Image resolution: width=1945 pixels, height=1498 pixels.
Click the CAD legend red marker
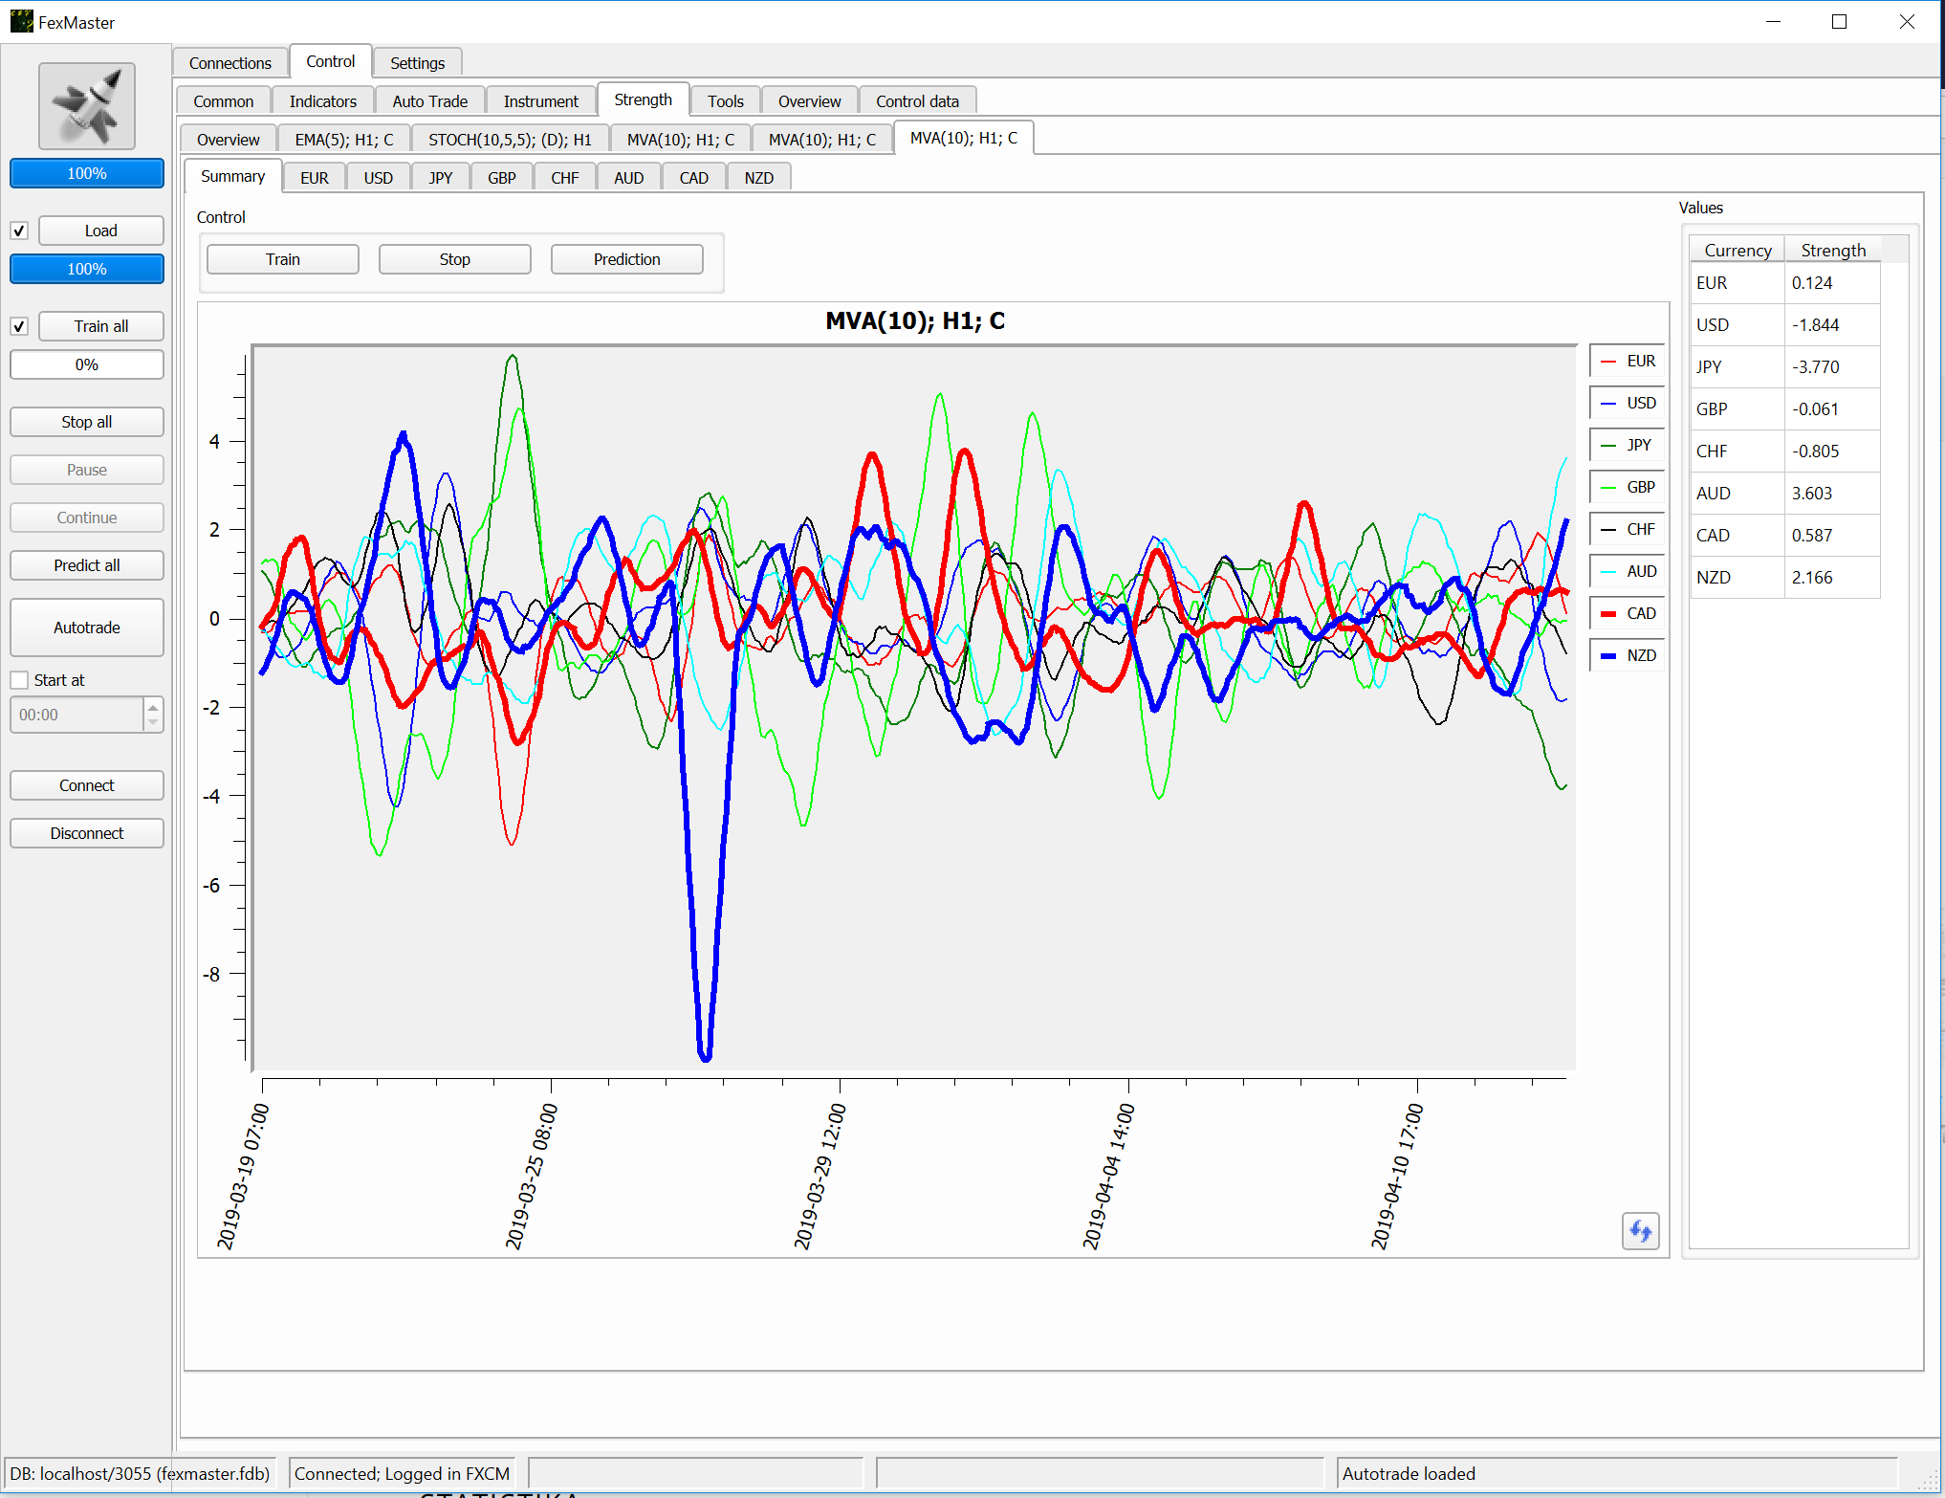tap(1608, 613)
